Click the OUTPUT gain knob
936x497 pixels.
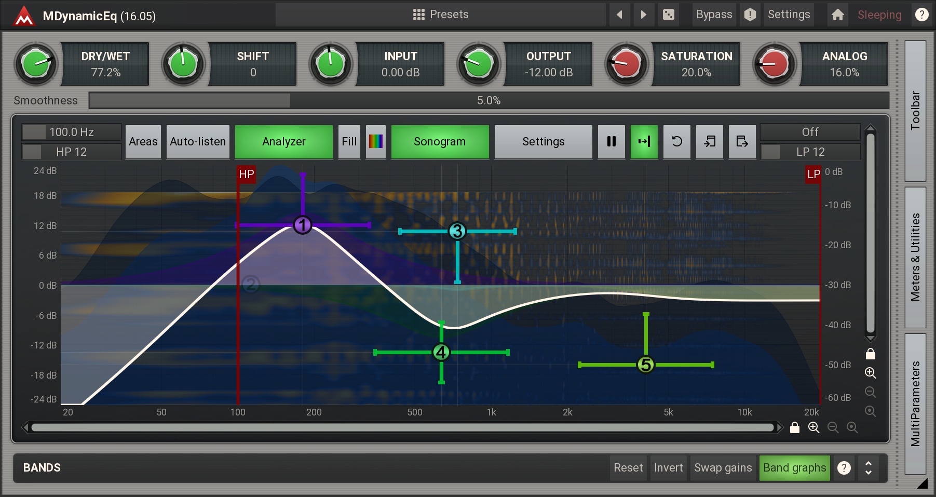click(479, 64)
